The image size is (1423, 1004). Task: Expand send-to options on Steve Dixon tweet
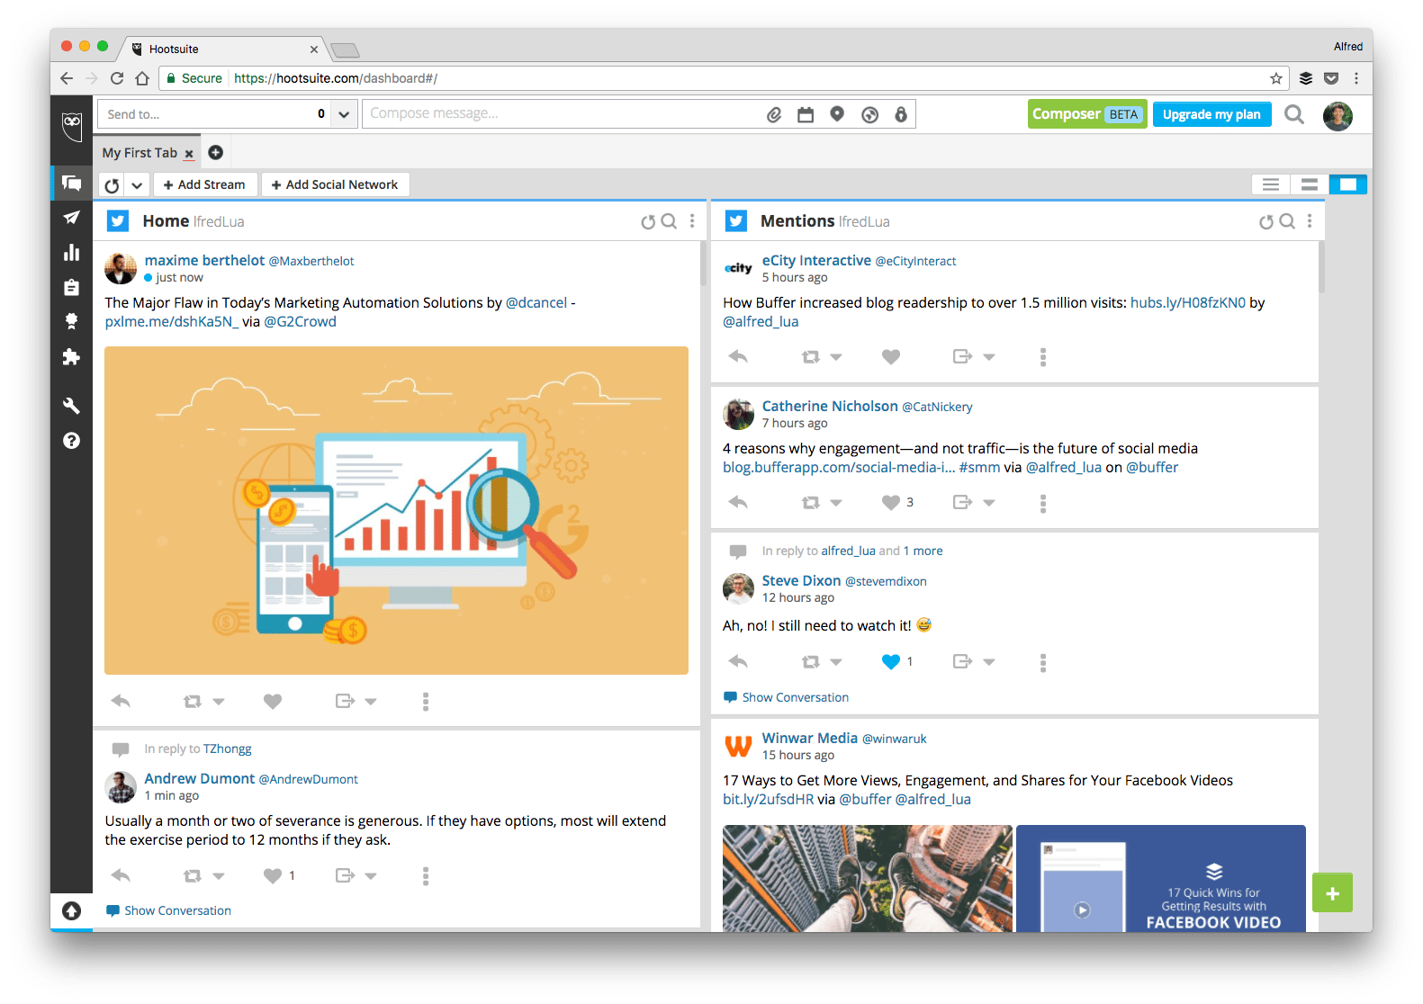[x=989, y=662]
